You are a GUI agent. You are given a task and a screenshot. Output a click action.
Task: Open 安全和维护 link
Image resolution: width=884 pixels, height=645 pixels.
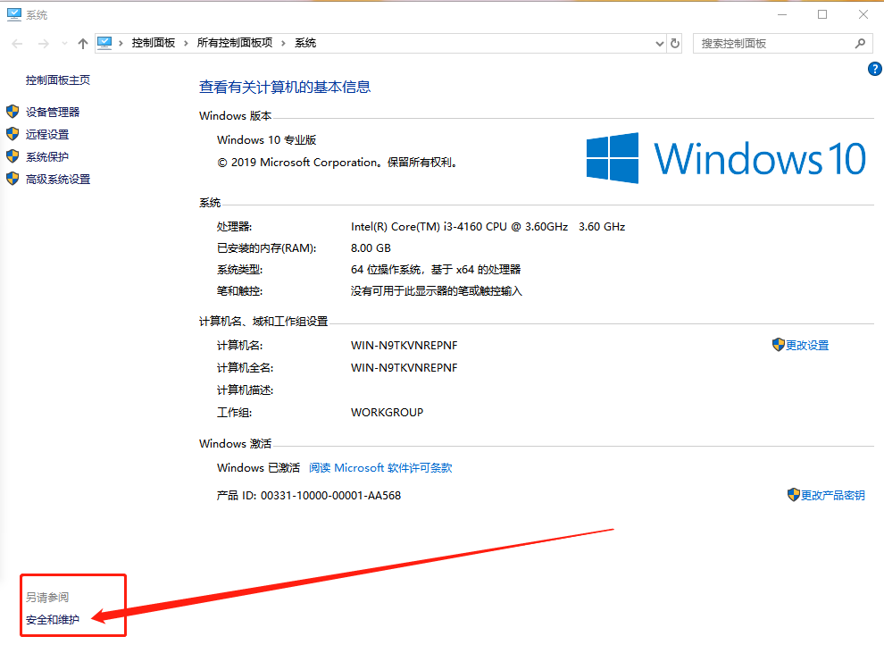coord(53,620)
